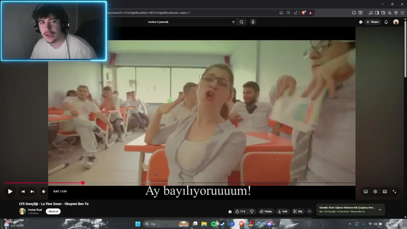This screenshot has height=229, width=407.
Task: Dislike the video
Action: click(252, 212)
